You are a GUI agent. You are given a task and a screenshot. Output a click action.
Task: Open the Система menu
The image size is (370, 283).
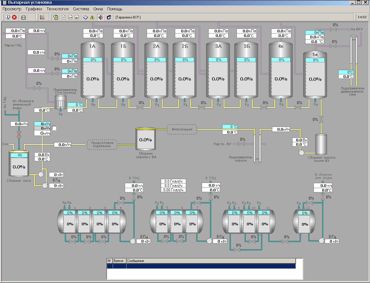point(81,9)
